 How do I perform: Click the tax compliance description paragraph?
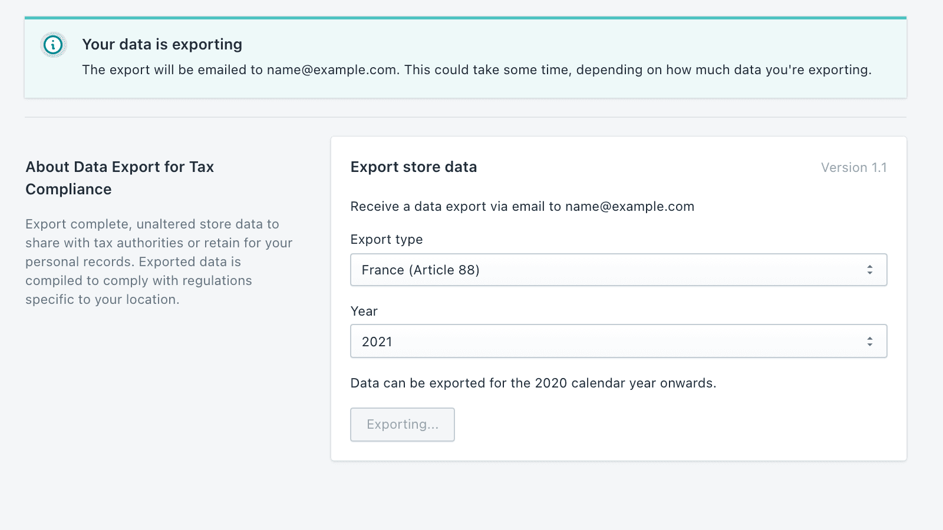coord(159,261)
